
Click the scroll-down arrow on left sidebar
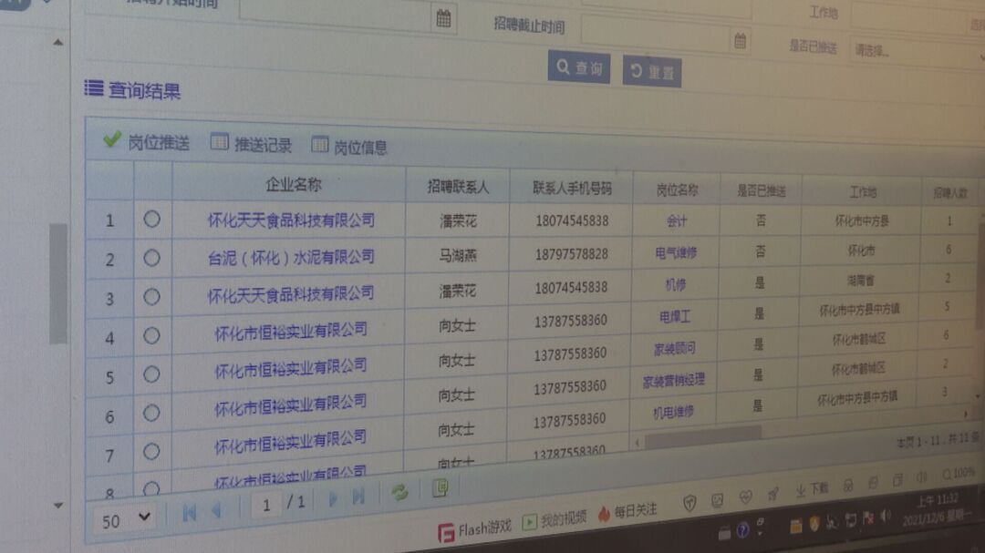tap(57, 506)
